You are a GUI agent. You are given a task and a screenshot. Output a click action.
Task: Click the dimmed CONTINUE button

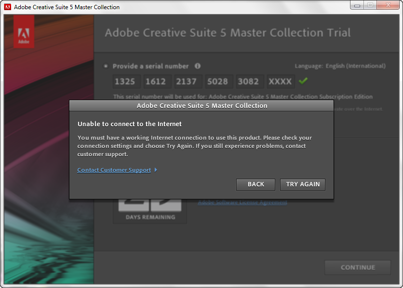[x=358, y=267]
